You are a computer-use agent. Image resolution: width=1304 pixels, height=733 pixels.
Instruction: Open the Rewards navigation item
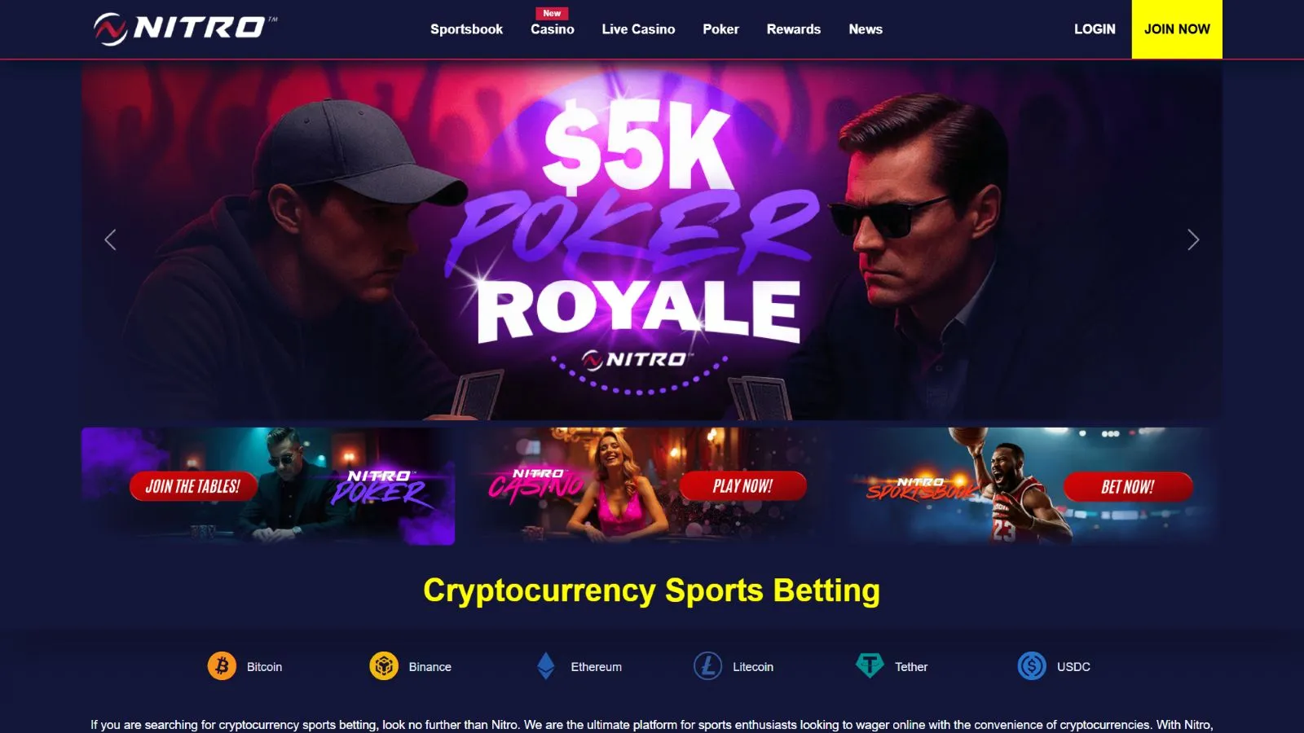793,29
